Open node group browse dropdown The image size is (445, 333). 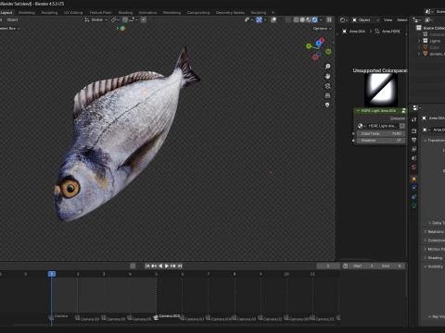pyautogui.click(x=361, y=126)
